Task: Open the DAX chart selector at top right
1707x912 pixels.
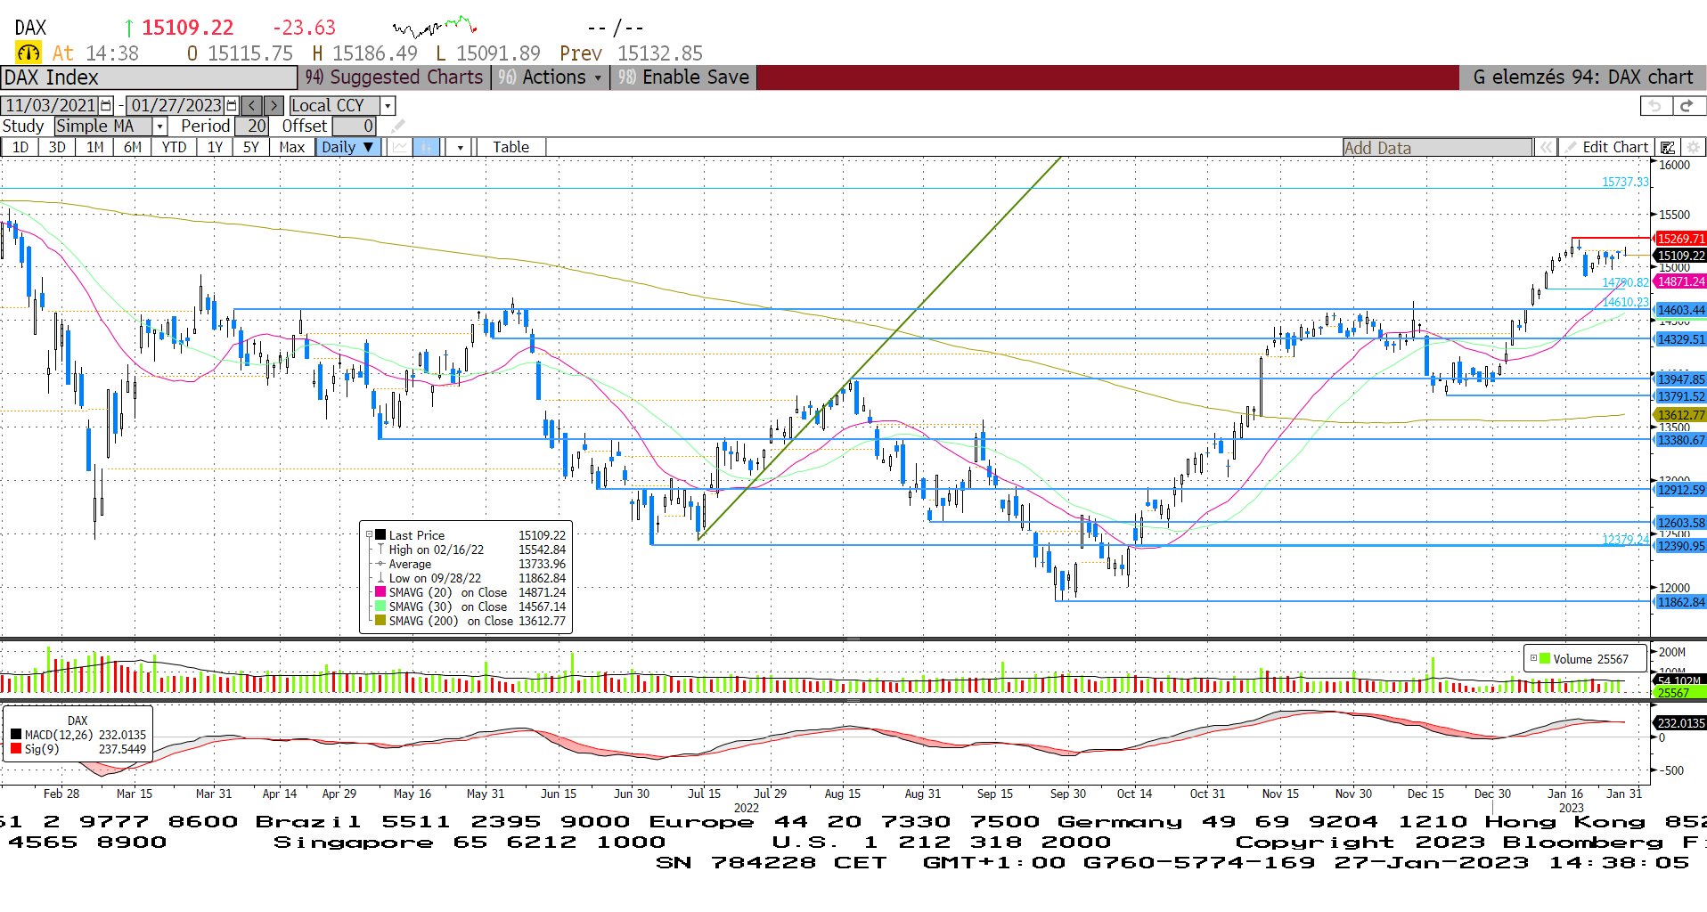Action: tap(1582, 77)
